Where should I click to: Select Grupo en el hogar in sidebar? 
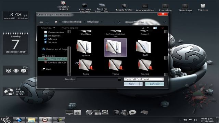coord(54,49)
